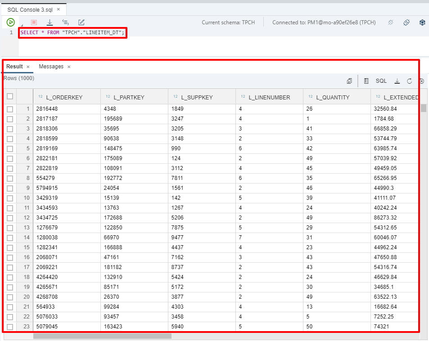Select order key cell 4264420
This screenshot has width=429, height=341.
tap(67, 277)
